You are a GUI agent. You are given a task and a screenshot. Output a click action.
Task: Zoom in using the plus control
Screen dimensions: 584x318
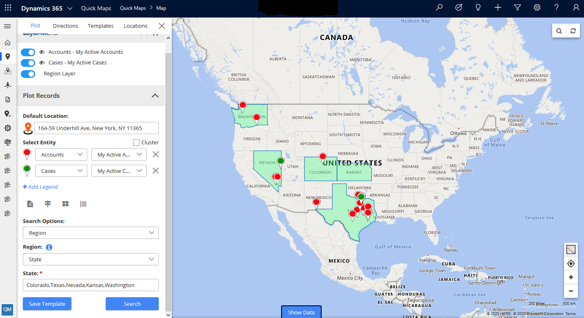tap(571, 277)
